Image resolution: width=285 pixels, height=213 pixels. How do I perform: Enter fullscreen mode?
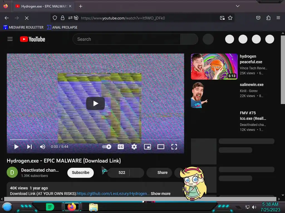(x=174, y=147)
